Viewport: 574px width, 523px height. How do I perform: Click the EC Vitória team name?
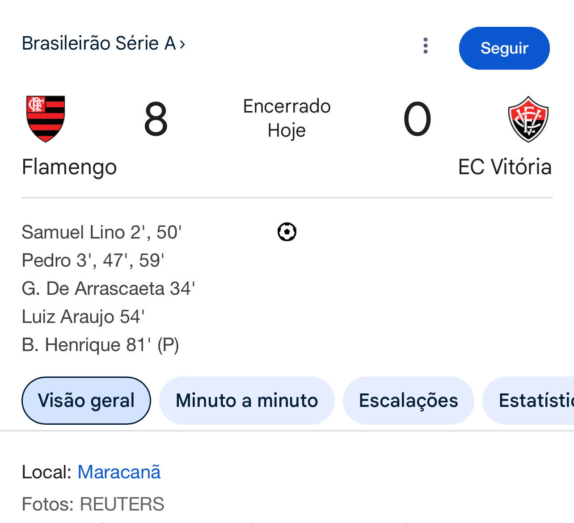point(505,167)
